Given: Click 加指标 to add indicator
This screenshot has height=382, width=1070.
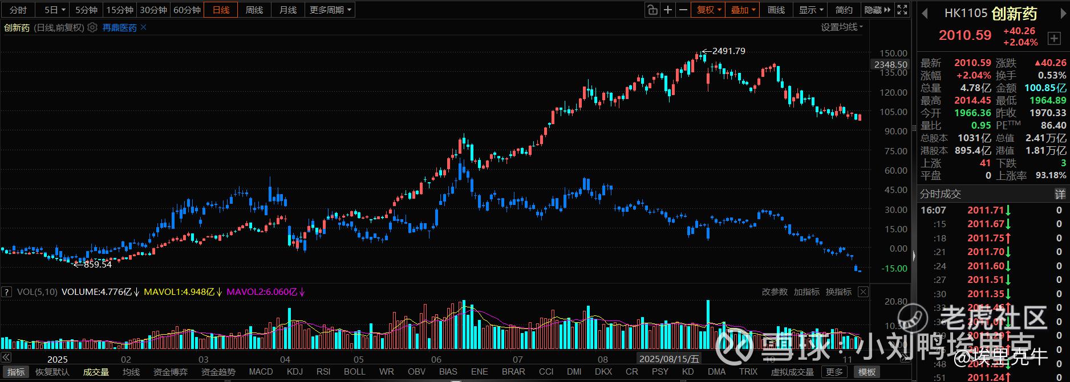Looking at the screenshot, I should pyautogui.click(x=806, y=292).
